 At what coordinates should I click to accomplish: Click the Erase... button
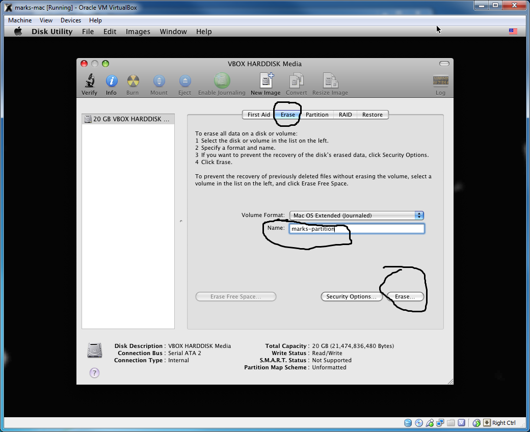click(405, 296)
